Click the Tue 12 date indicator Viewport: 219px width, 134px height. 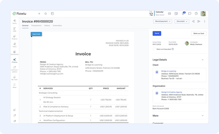151,14
